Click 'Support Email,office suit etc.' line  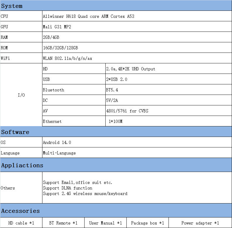78,182
